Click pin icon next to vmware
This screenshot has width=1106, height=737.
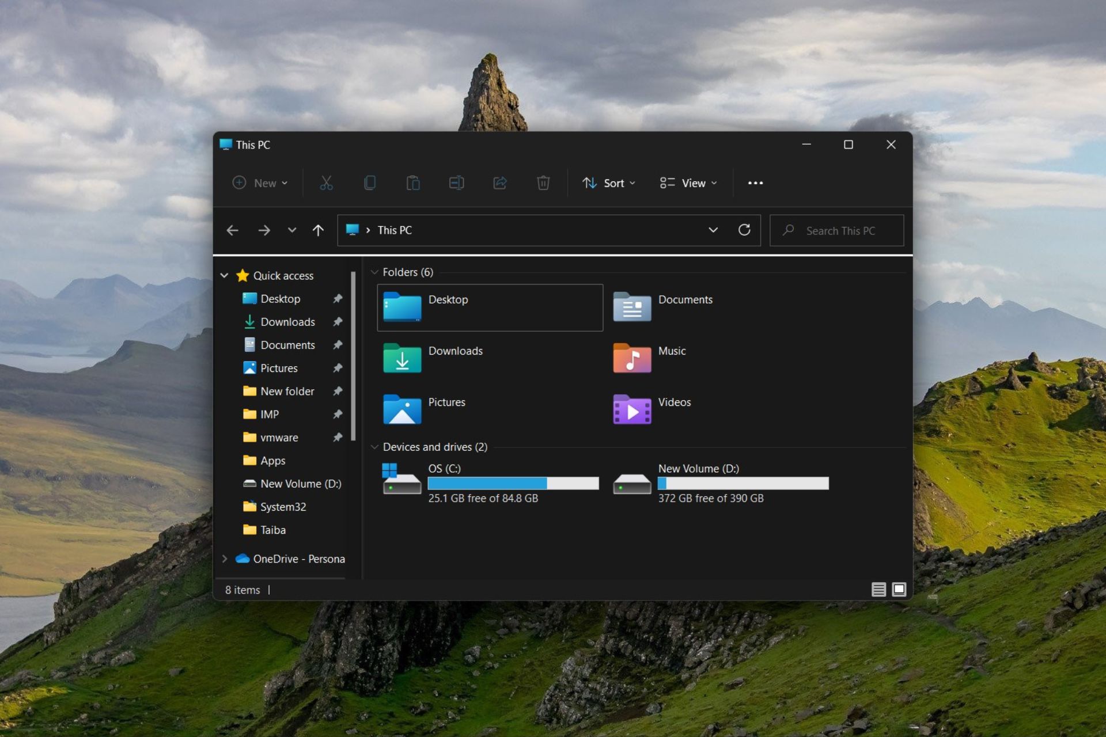338,438
